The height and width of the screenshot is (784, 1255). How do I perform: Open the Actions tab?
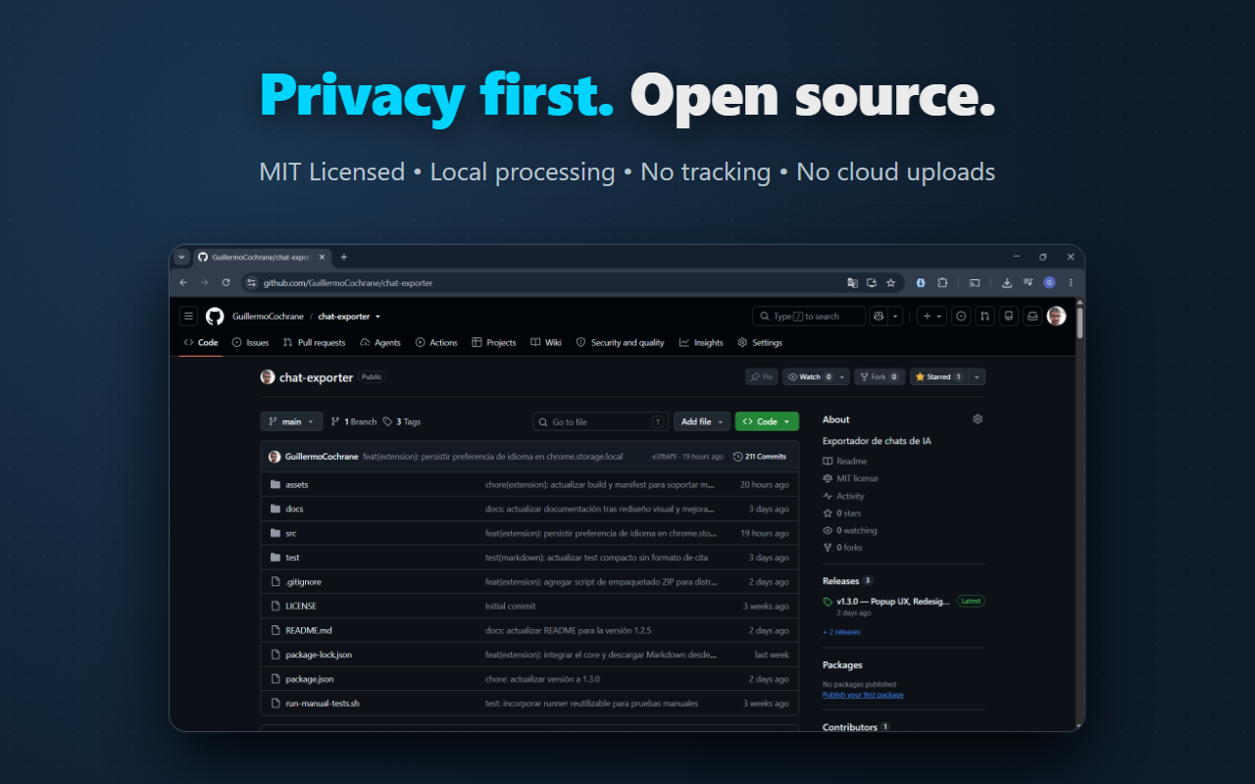click(436, 343)
